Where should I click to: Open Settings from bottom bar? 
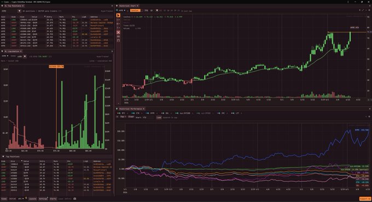click(43, 199)
